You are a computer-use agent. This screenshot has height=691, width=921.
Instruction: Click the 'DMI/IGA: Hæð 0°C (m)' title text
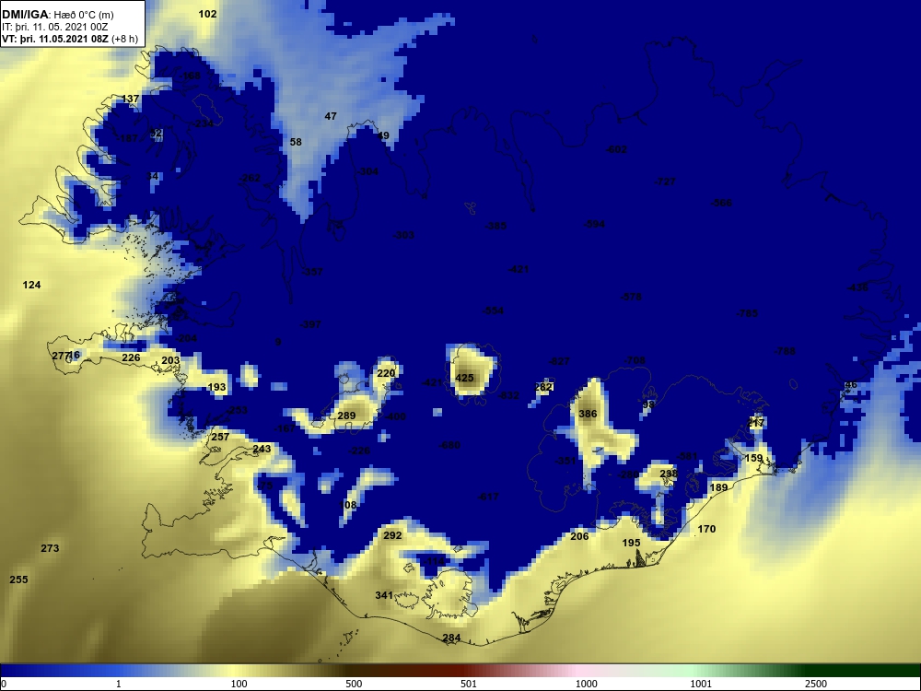[x=58, y=15]
